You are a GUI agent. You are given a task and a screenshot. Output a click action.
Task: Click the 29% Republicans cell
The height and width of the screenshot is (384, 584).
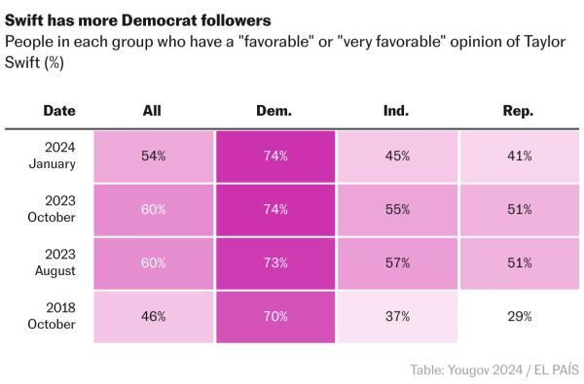(x=520, y=317)
